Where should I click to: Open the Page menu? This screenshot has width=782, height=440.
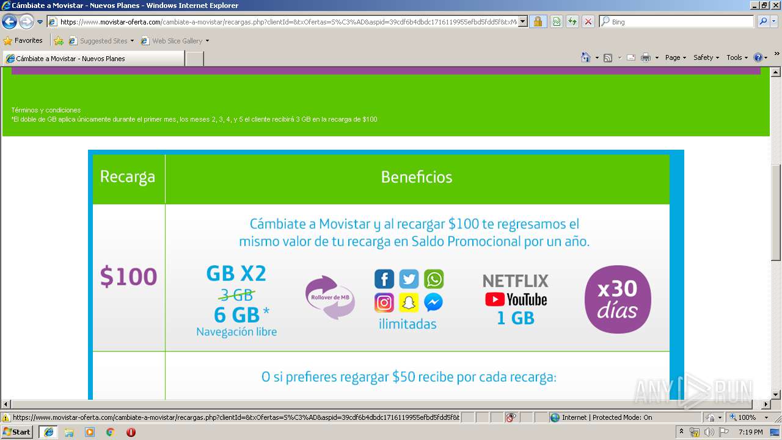point(676,57)
